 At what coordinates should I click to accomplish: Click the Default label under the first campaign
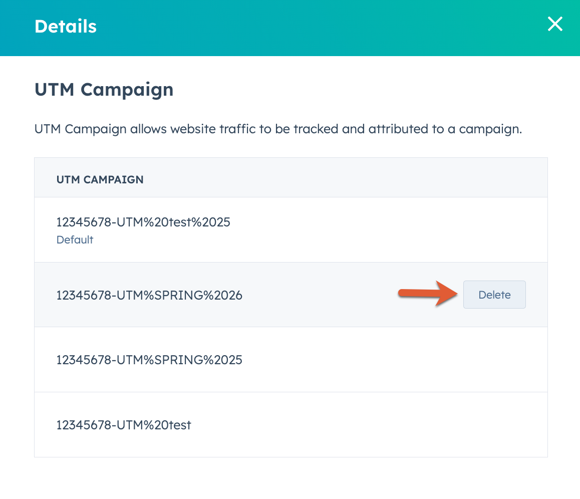pyautogui.click(x=75, y=239)
